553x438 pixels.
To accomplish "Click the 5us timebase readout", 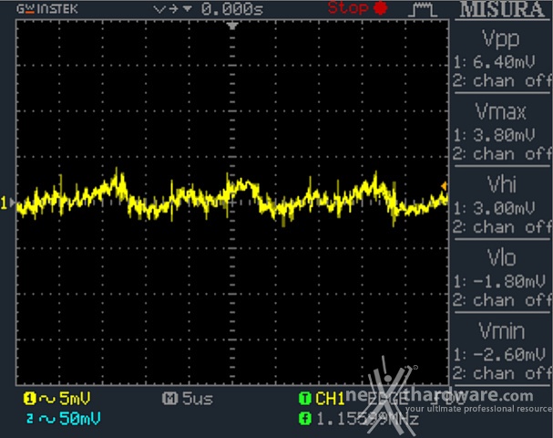I will point(198,399).
